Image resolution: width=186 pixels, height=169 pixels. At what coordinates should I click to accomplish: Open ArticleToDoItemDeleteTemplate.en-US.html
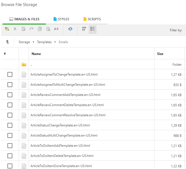coord(62,156)
